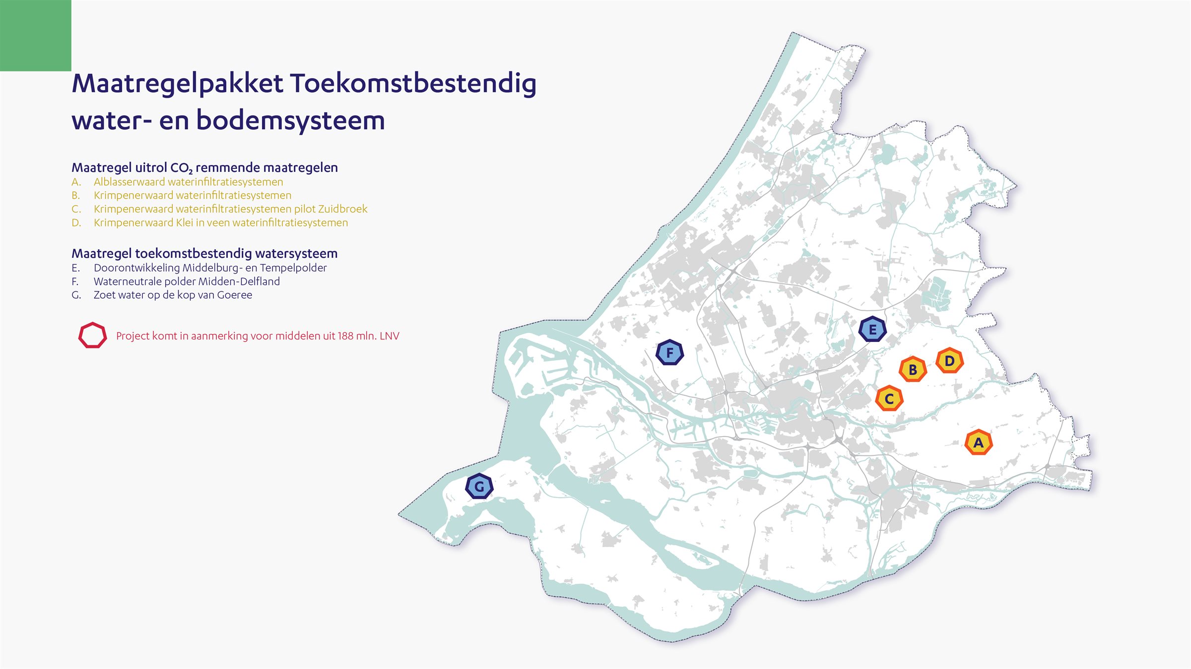Click the yellow hexagon marker B

(x=913, y=369)
